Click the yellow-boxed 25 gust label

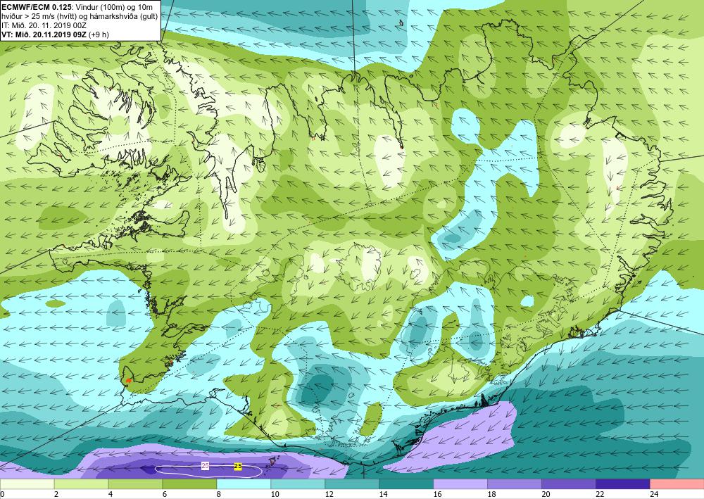coord(238,467)
